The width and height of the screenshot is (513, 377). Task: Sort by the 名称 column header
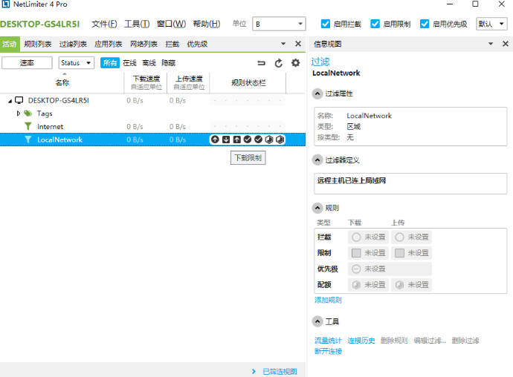(x=62, y=82)
